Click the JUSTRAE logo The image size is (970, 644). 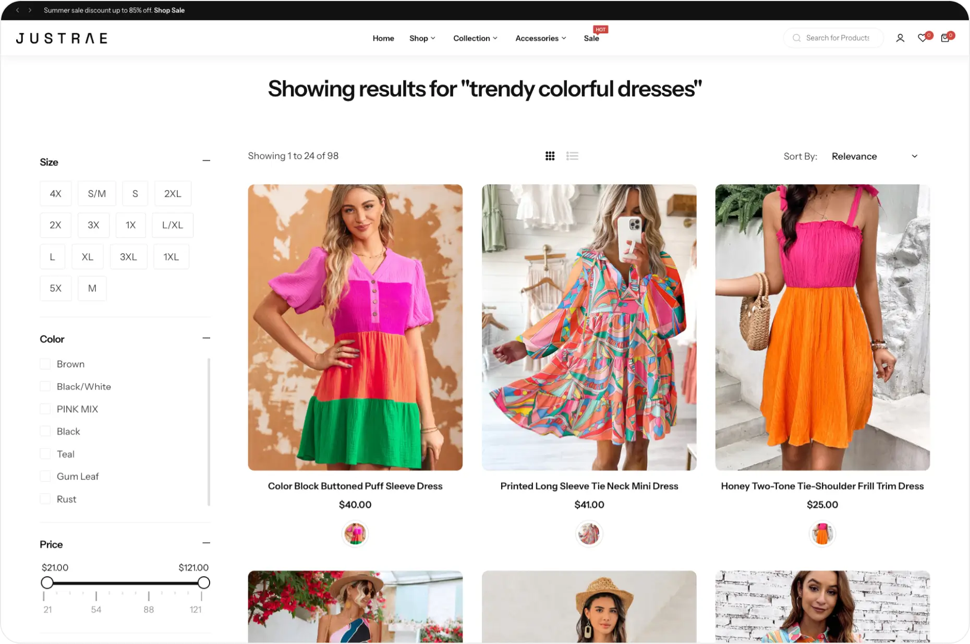(x=62, y=38)
